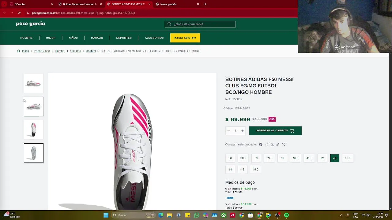The width and height of the screenshot is (392, 220).
Task: Open Microsoft Store from taskbar
Action: [x=251, y=215]
